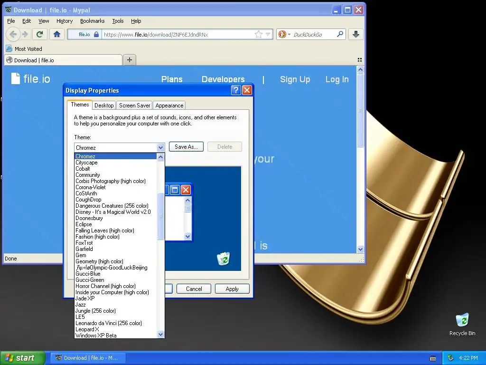
Task: Open the File menu
Action: [x=11, y=21]
